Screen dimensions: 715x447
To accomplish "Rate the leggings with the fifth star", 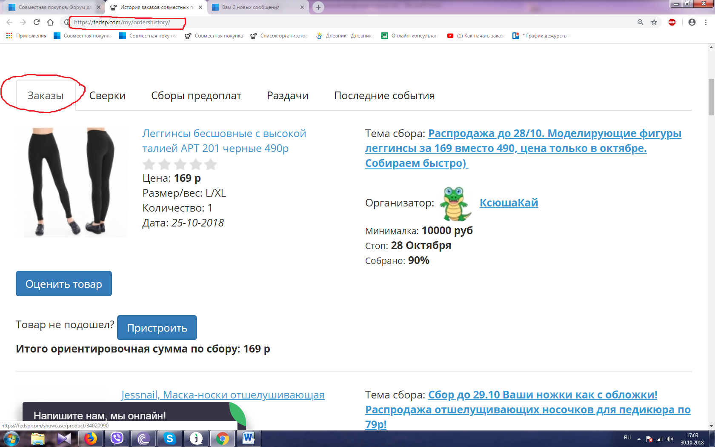I will click(211, 164).
